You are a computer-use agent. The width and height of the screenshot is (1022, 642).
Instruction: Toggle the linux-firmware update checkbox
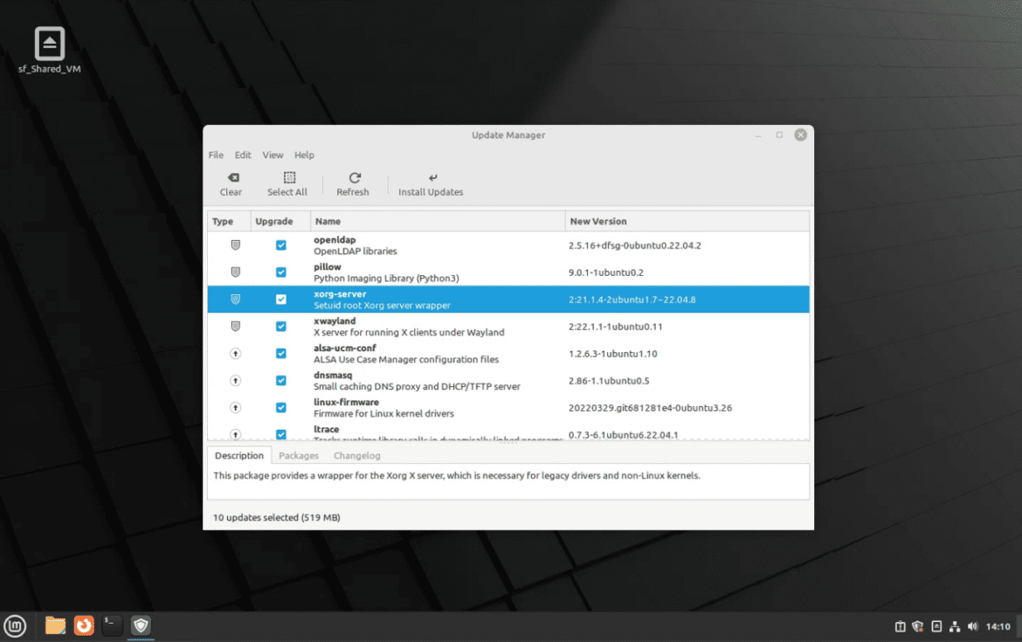click(x=280, y=407)
